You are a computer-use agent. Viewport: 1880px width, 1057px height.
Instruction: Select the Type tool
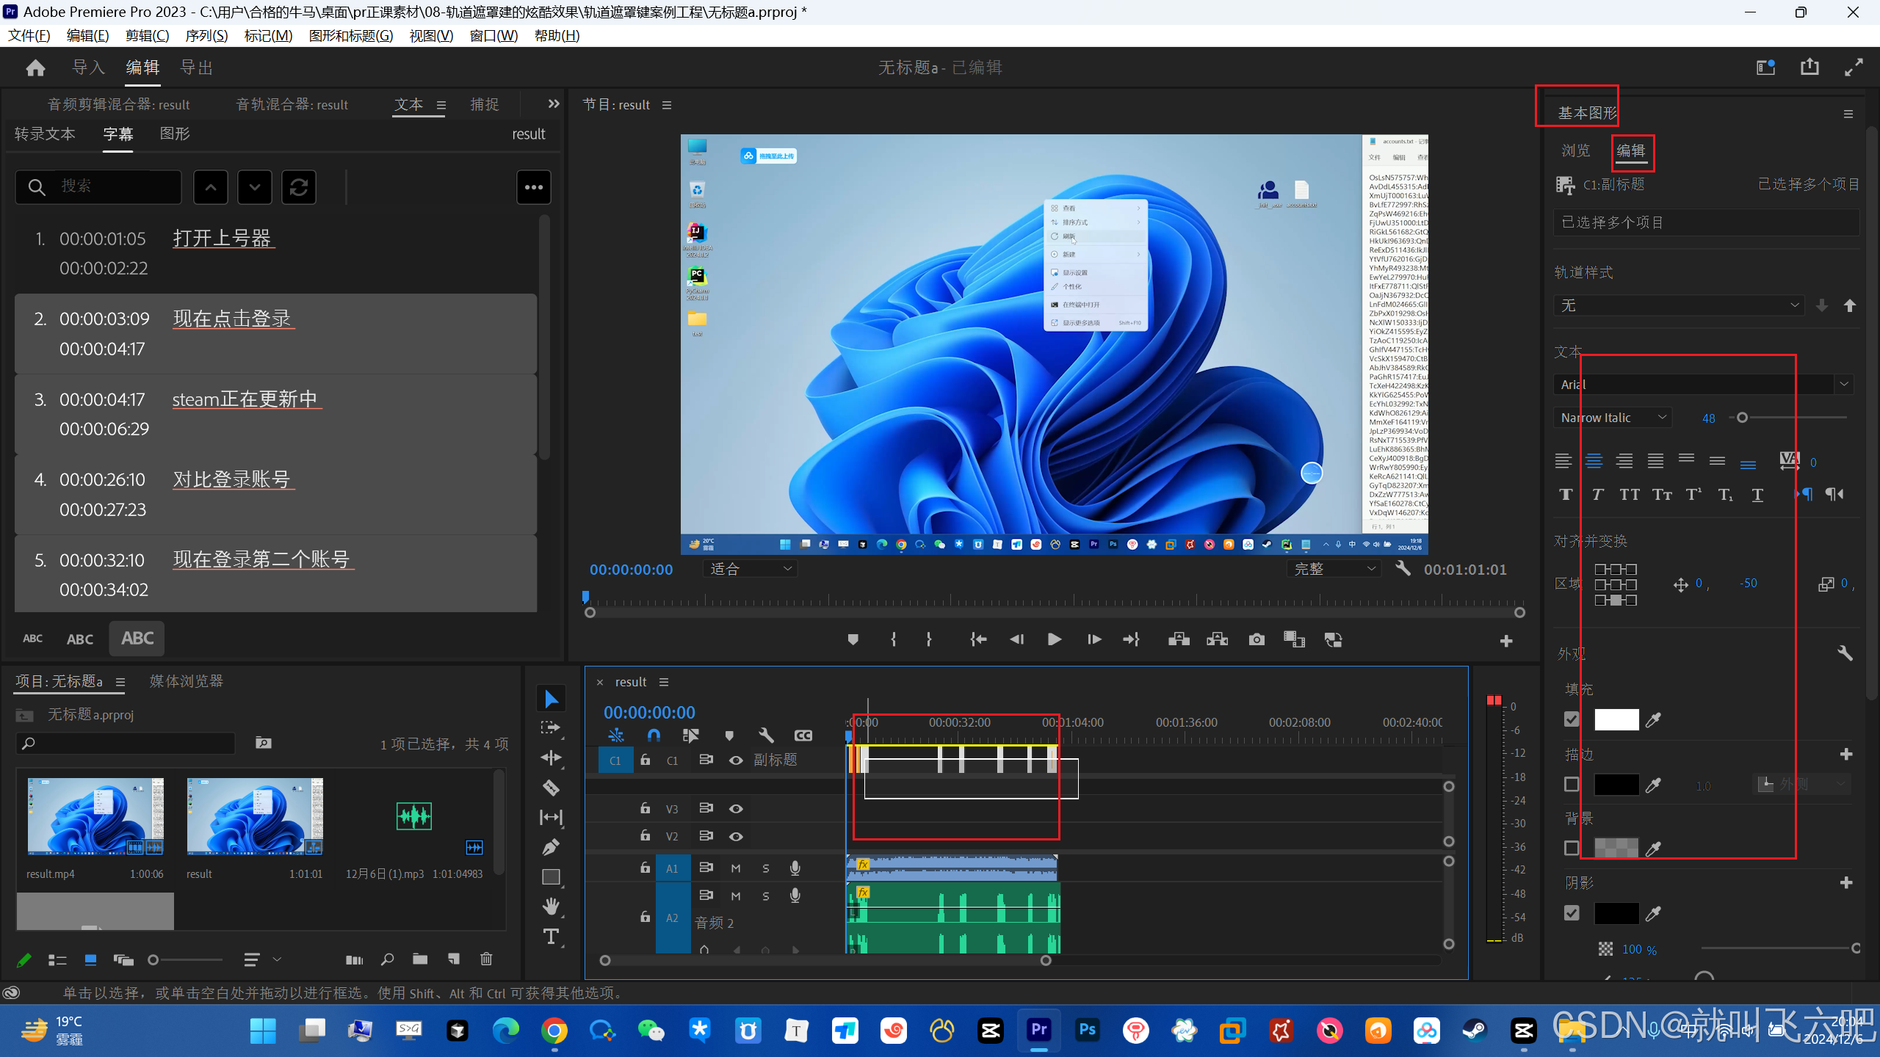click(x=551, y=937)
